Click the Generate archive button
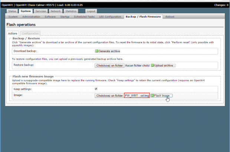 click(x=108, y=51)
